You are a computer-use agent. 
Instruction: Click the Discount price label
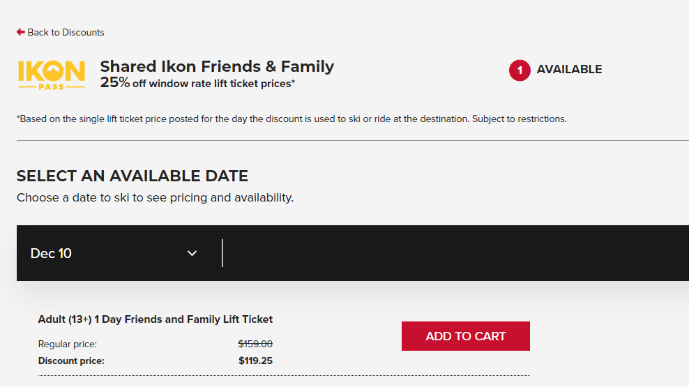tap(71, 361)
